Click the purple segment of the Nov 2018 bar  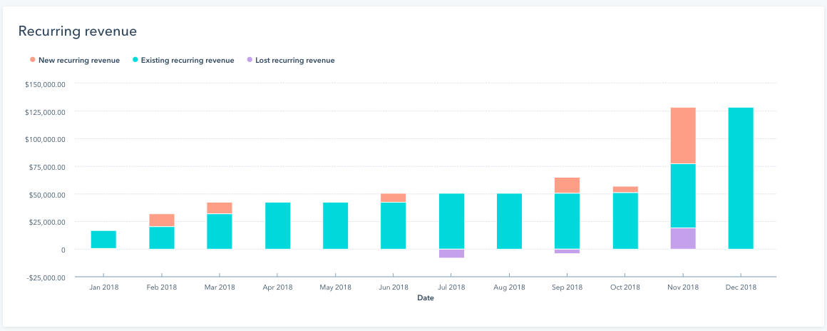click(683, 238)
